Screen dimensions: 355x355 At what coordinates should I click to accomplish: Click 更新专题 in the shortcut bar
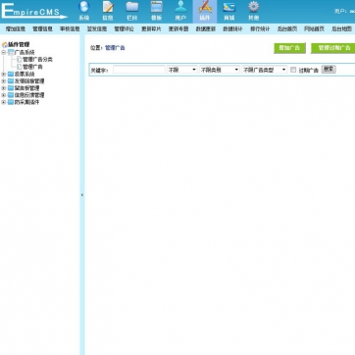[x=178, y=29]
